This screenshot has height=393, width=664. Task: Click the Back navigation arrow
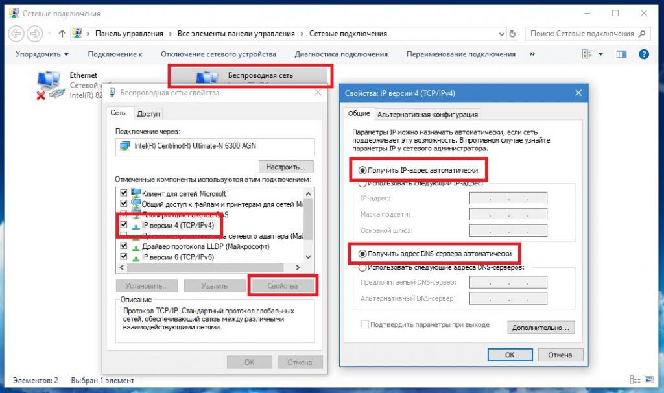[x=16, y=34]
